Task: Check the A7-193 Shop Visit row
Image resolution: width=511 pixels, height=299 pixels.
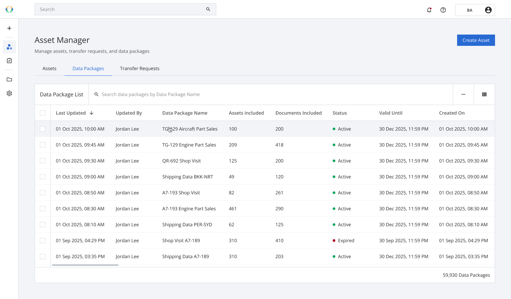Action: (43, 193)
